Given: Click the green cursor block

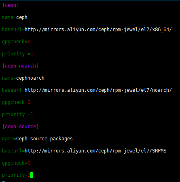Looking at the screenshot, I should 32,175.
